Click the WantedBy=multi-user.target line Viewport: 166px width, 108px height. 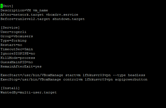pyautogui.click(x=29, y=92)
